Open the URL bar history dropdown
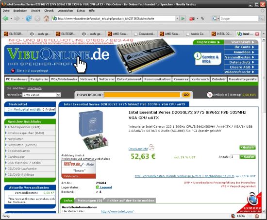Screen dimensions: 267x220 click(177, 18)
